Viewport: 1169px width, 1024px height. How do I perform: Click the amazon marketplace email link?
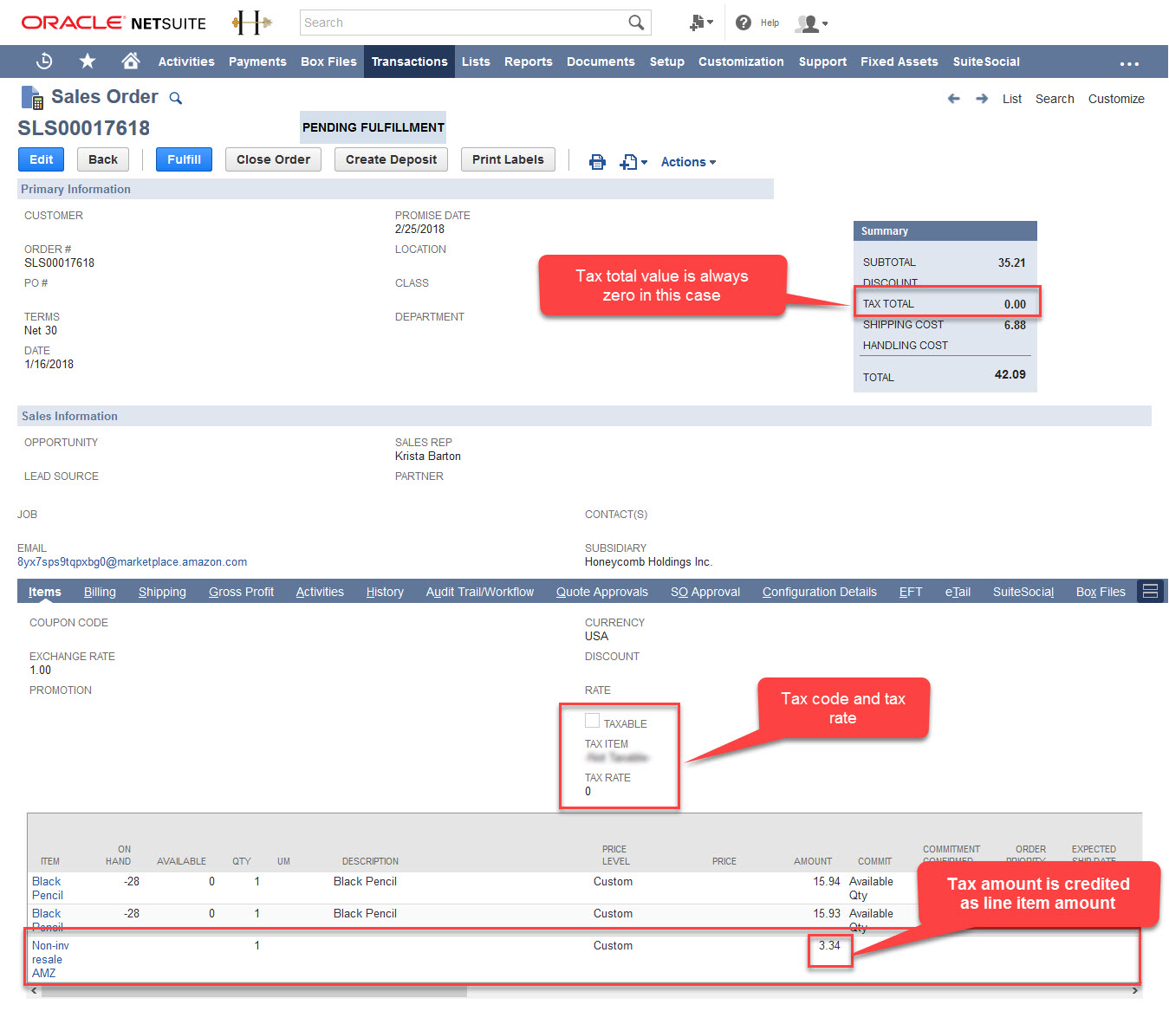coord(132,562)
